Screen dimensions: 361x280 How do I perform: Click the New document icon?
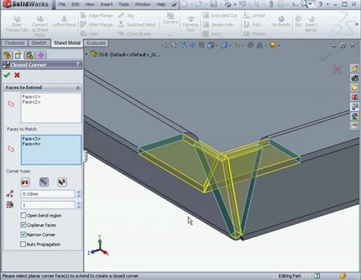184,4
